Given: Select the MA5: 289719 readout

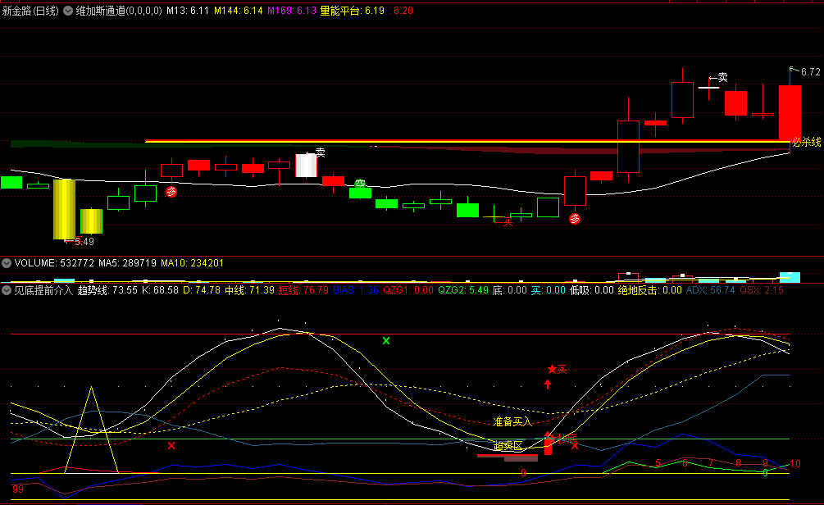Looking at the screenshot, I should (x=127, y=263).
